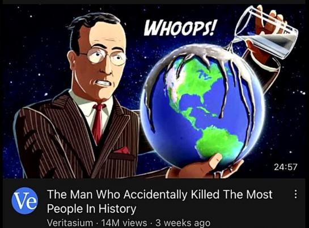Click the pouring glass beaker in the thumbnail
Image resolution: width=309 pixels, height=228 pixels.
[266, 32]
